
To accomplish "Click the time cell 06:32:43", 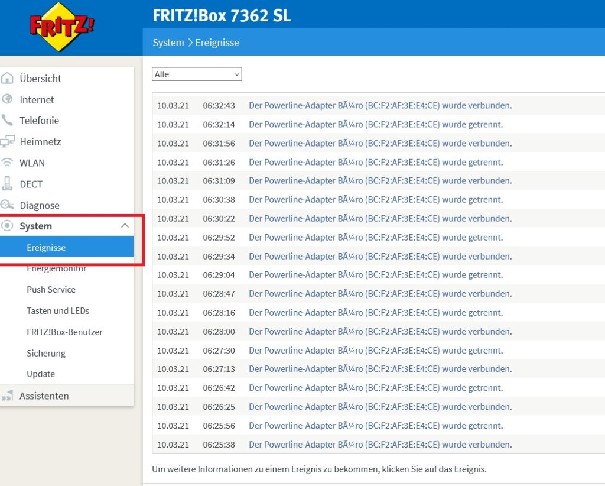I will [219, 105].
